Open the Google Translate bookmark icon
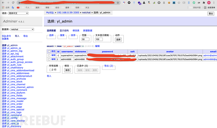The height and width of the screenshot is (128, 217). coord(13,8)
